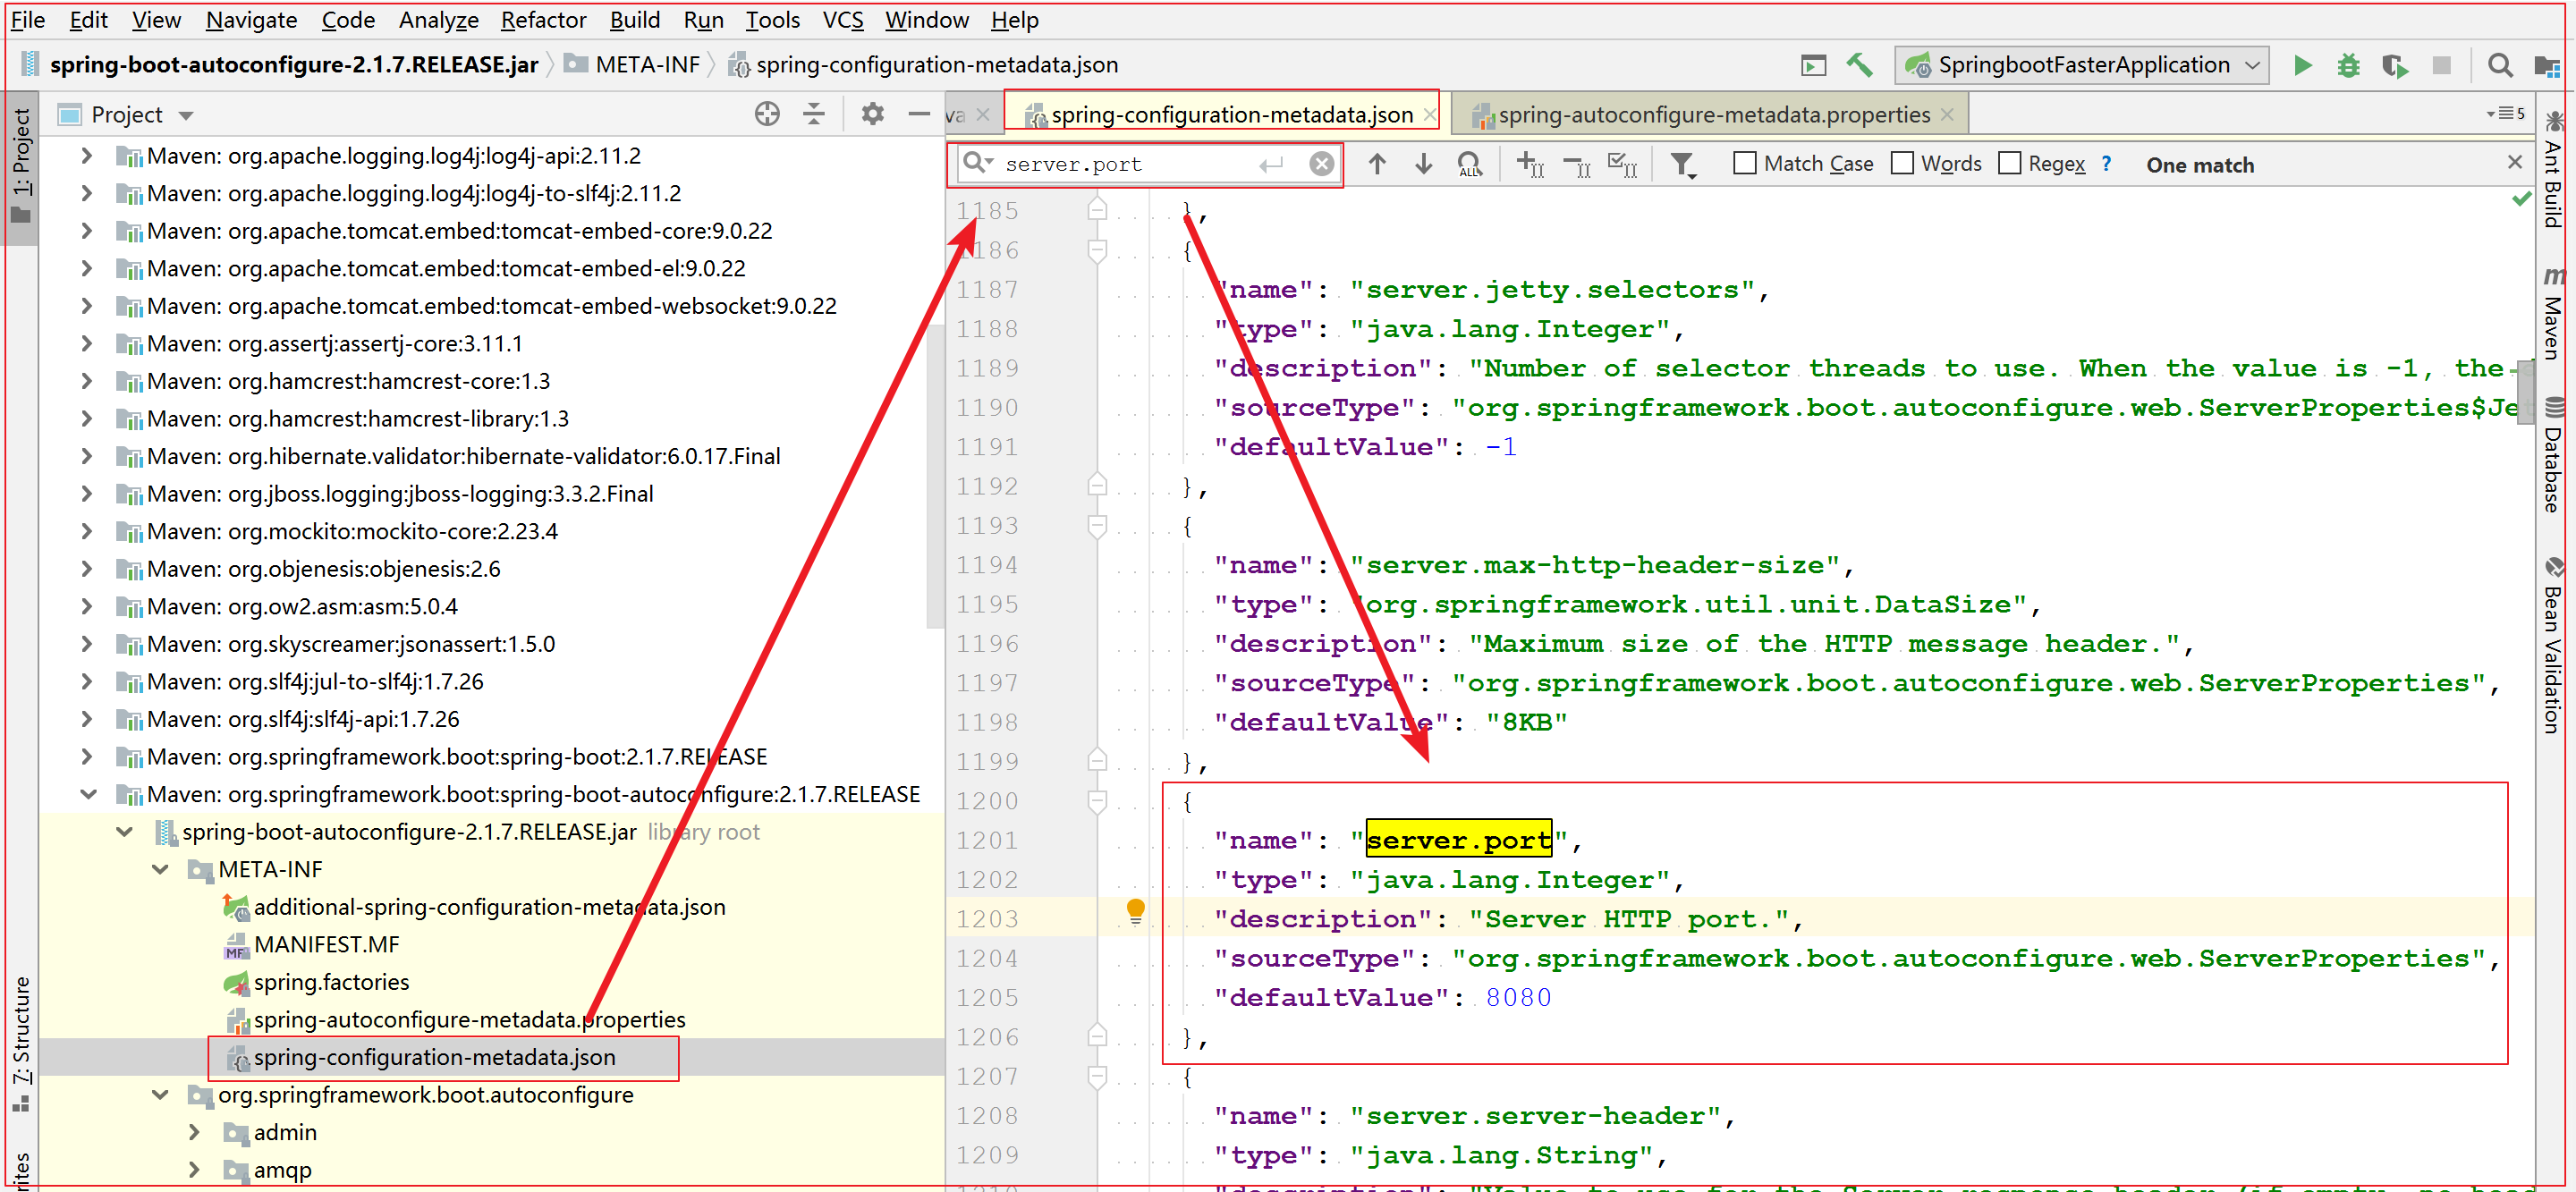The height and width of the screenshot is (1192, 2576).
Task: Start debugging with the bug icon
Action: [2349, 66]
